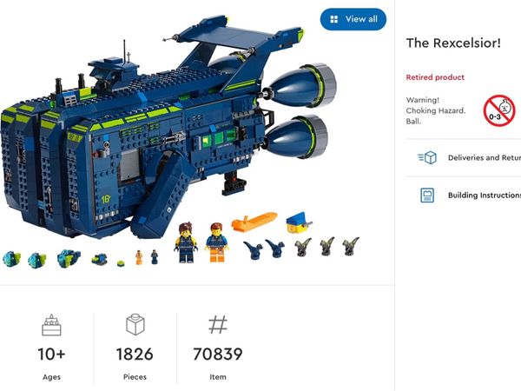This screenshot has width=521, height=391.
Task: Click the 10+ ages value
Action: [51, 355]
